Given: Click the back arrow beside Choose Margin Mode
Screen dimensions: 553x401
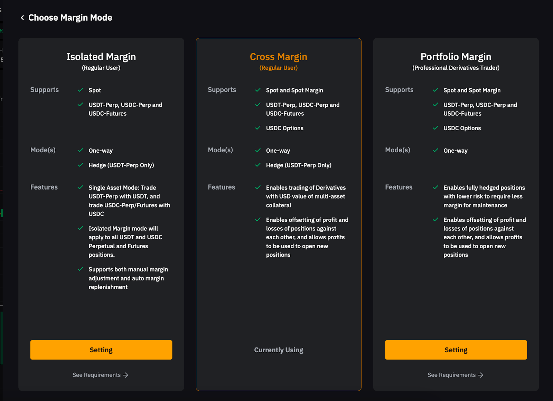Looking at the screenshot, I should coord(22,17).
